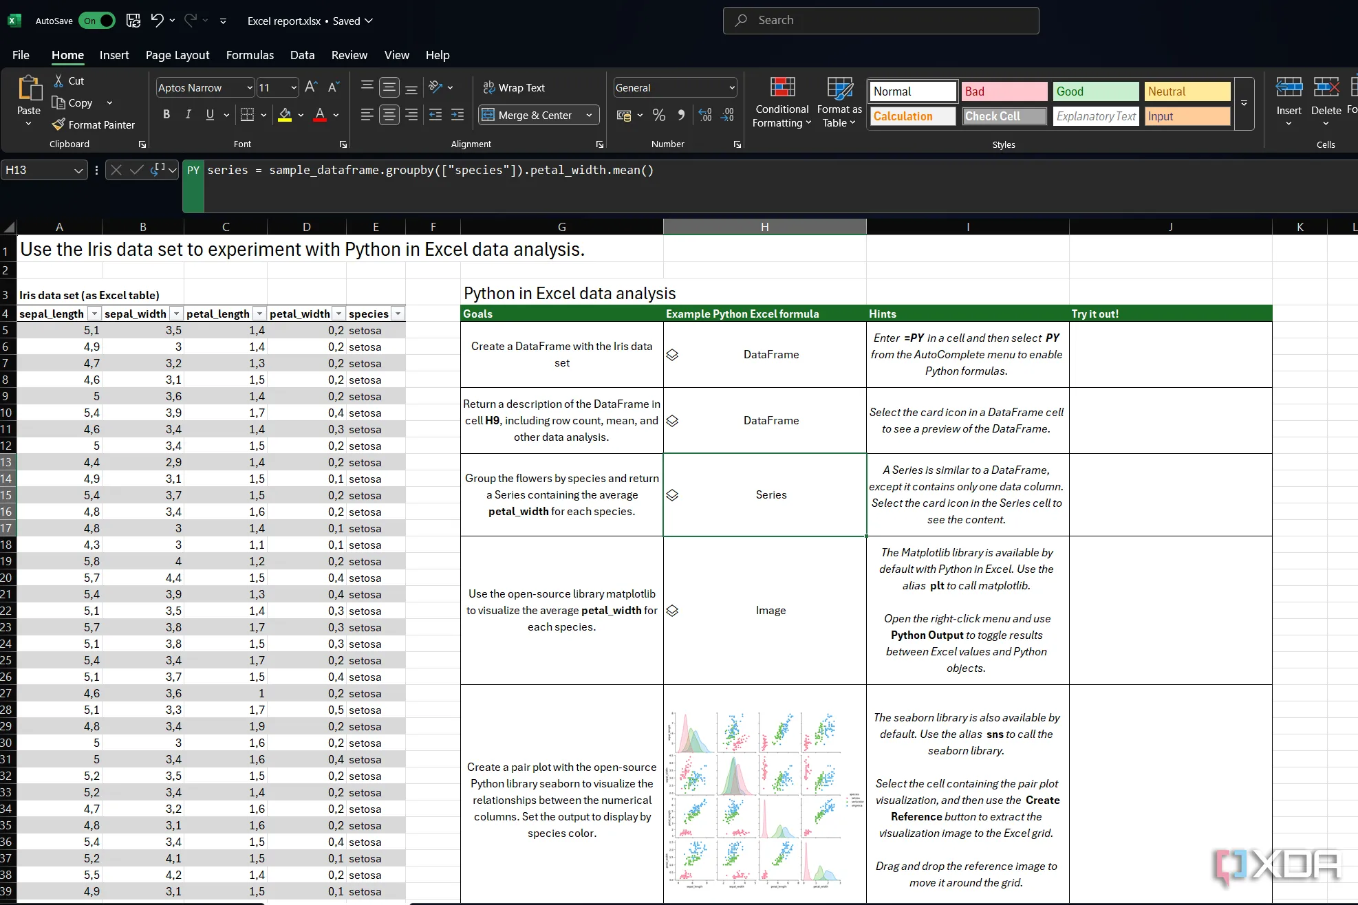Open the species column filter dropdown
This screenshot has width=1358, height=905.
coord(398,313)
